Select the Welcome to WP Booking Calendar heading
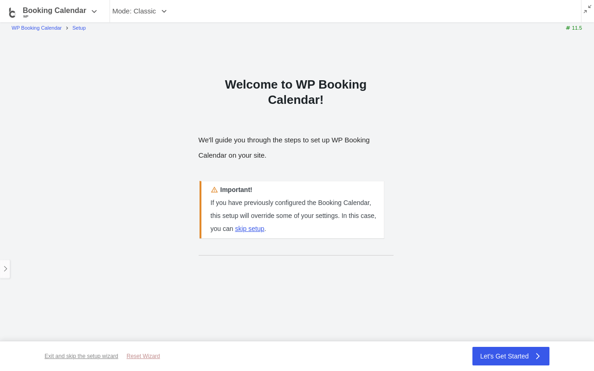This screenshot has height=371, width=594. tap(296, 92)
